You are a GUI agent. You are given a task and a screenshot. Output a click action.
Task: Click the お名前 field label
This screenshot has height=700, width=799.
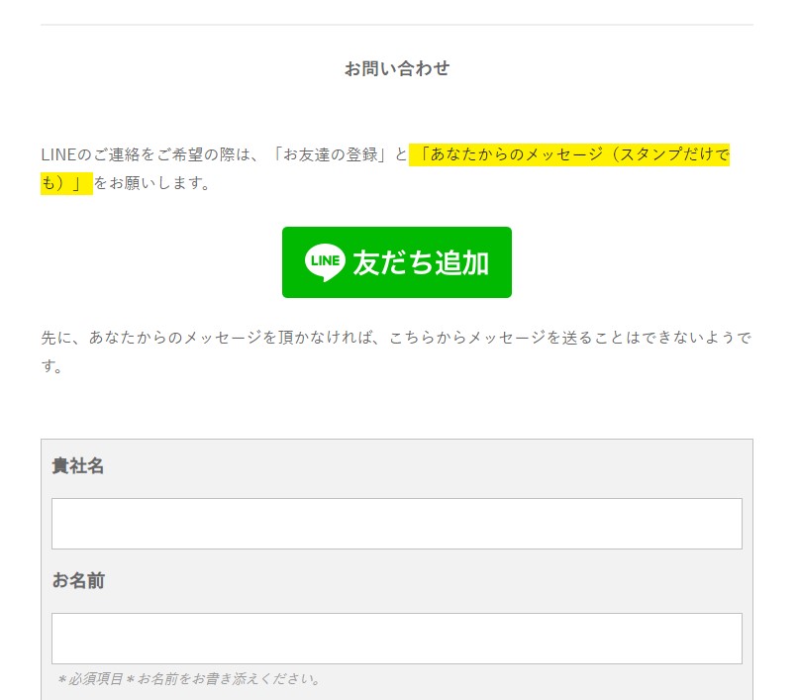(x=78, y=581)
